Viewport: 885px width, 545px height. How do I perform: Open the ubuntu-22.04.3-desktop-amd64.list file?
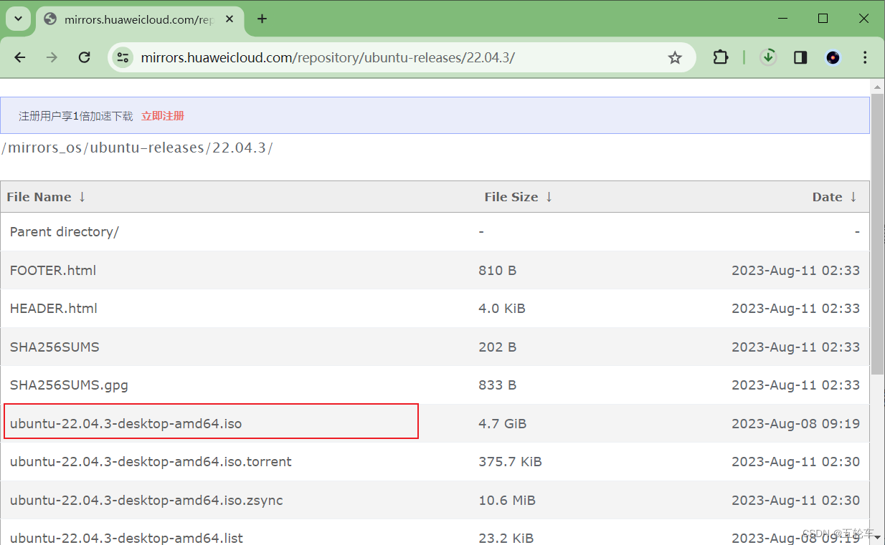click(x=126, y=538)
